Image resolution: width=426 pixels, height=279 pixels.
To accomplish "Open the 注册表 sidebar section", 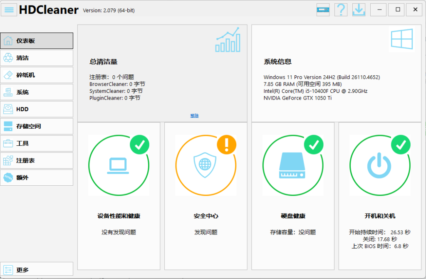I will 37,160.
